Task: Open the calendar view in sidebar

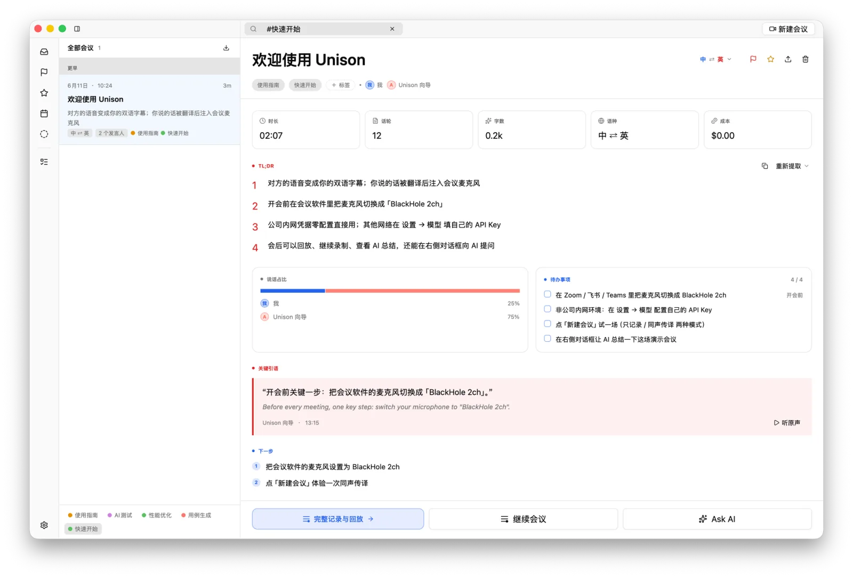Action: (44, 114)
